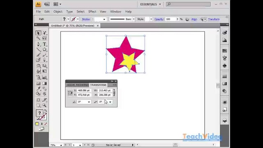Collapse the right panel dock
The image size is (263, 148).
point(227,25)
